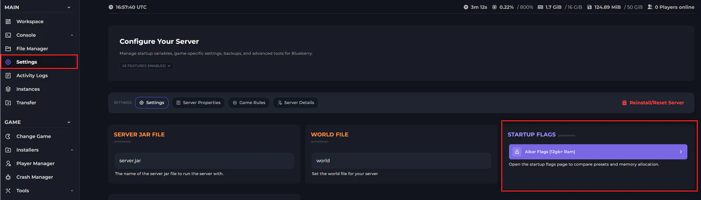Click the rocket icon in Aikar Flags button

pos(517,152)
